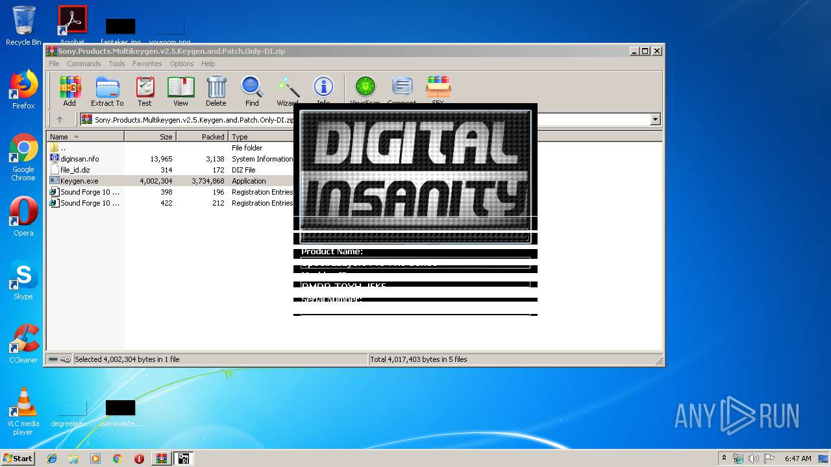The width and height of the screenshot is (831, 467).
Task: Sort files by Packed column header
Action: tap(202, 137)
